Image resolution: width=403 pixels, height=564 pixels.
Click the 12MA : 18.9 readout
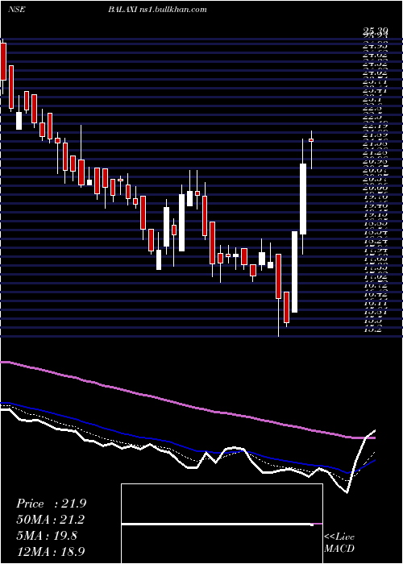coord(51,551)
